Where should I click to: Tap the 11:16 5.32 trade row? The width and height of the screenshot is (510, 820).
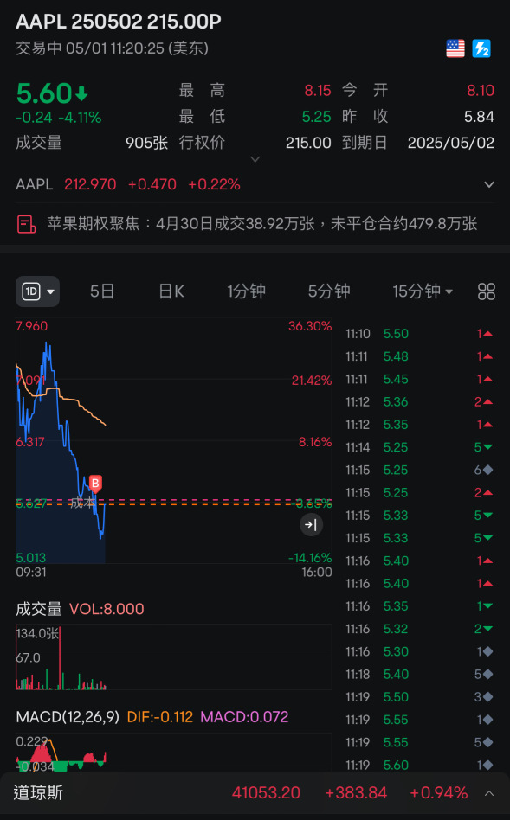(419, 629)
